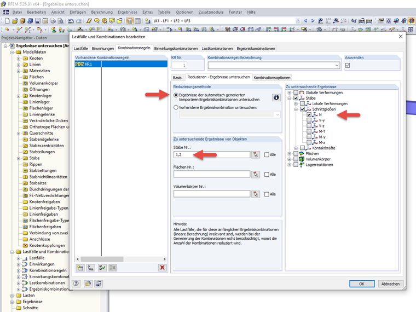Viewport: 416px width, 312px height.
Task: Open dialog help question mark button
Action: tap(76, 284)
